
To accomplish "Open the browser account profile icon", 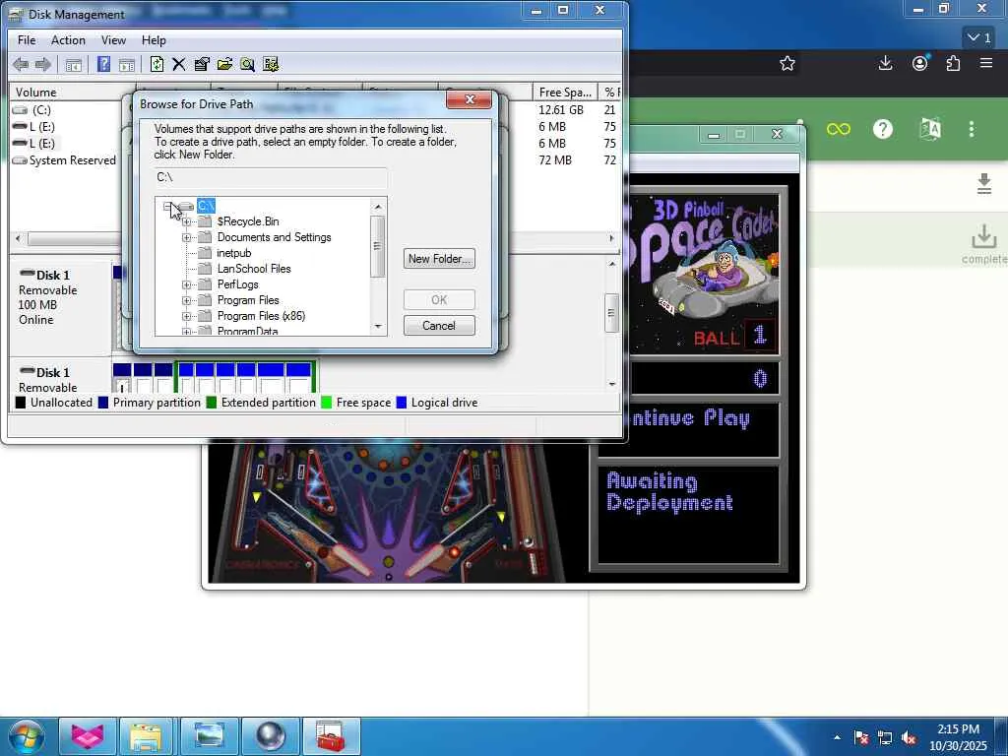I will pos(920,63).
